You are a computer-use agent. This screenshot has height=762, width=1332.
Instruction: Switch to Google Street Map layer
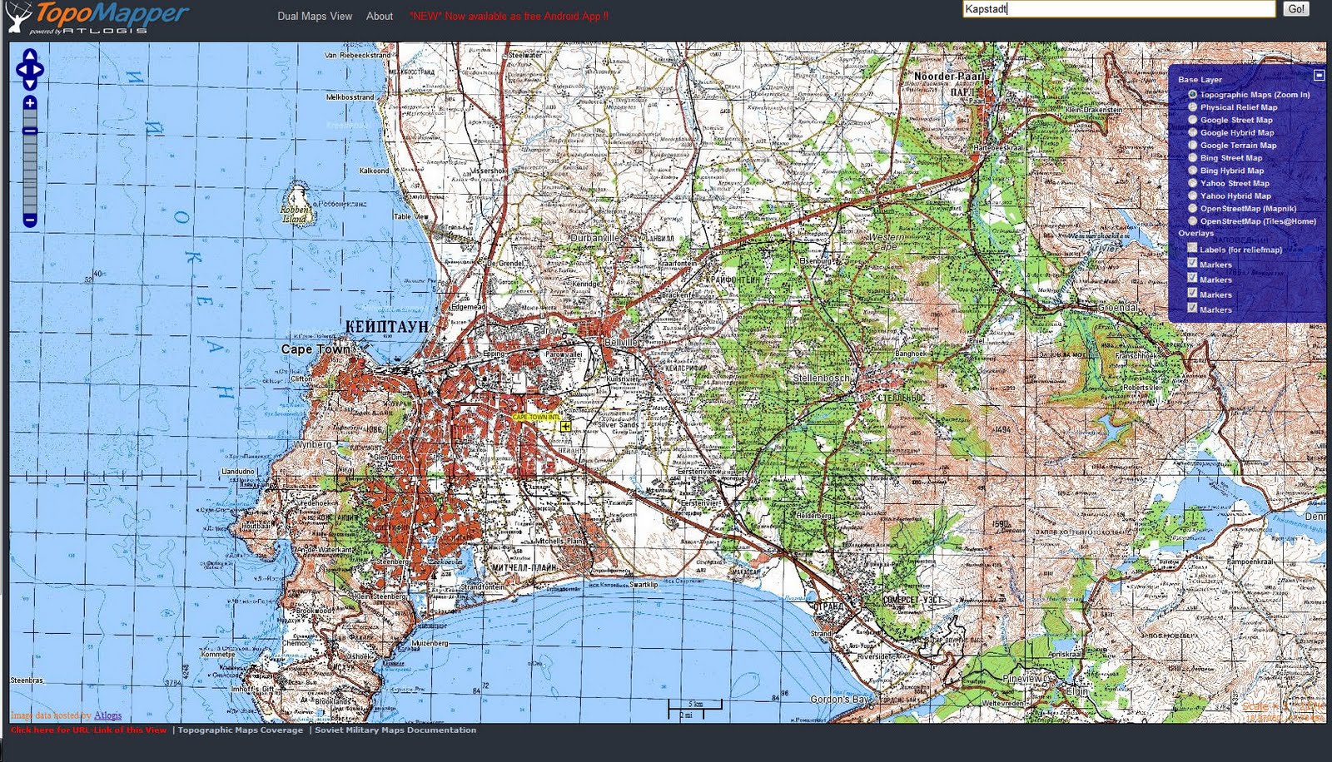click(x=1193, y=120)
